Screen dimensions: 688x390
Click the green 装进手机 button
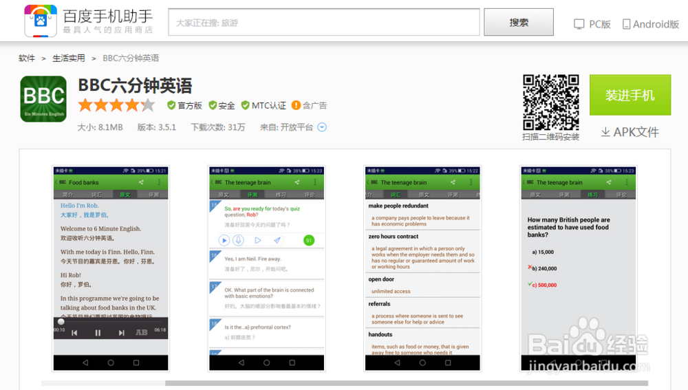click(630, 95)
